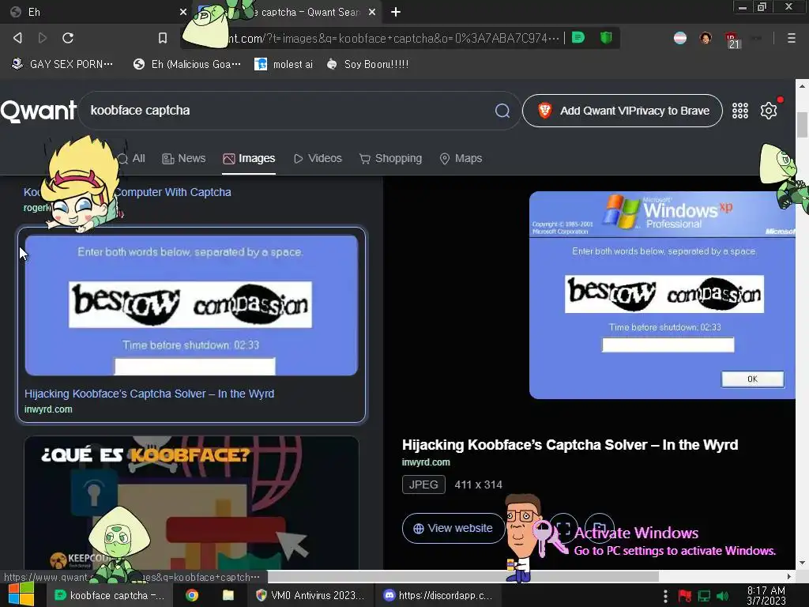Open extension icon with 21 badge
The height and width of the screenshot is (607, 809).
[732, 40]
